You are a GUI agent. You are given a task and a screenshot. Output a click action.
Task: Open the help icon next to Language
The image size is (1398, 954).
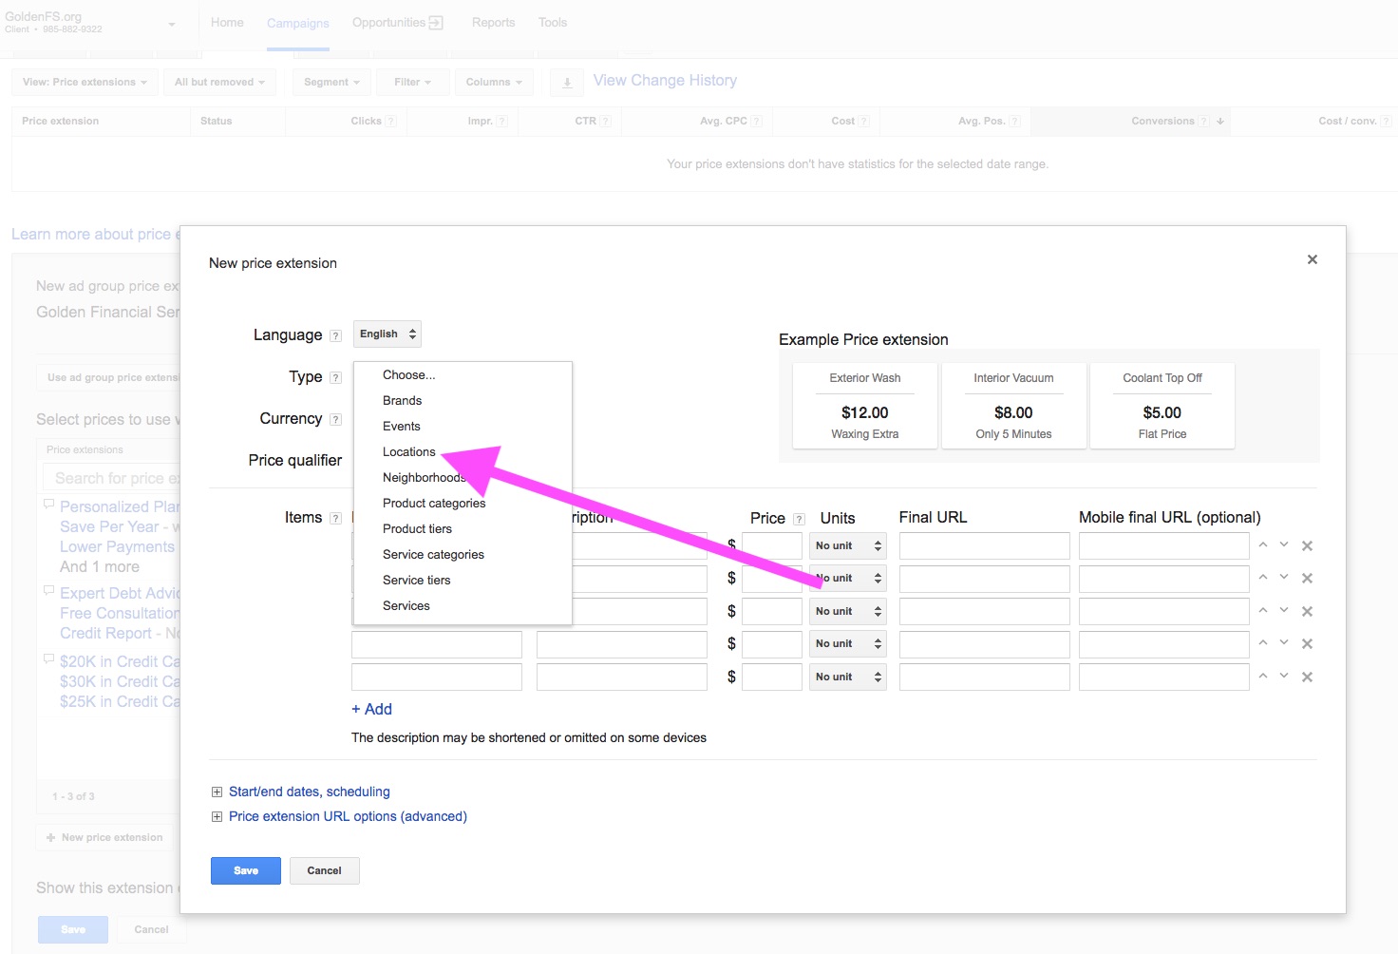pyautogui.click(x=335, y=334)
